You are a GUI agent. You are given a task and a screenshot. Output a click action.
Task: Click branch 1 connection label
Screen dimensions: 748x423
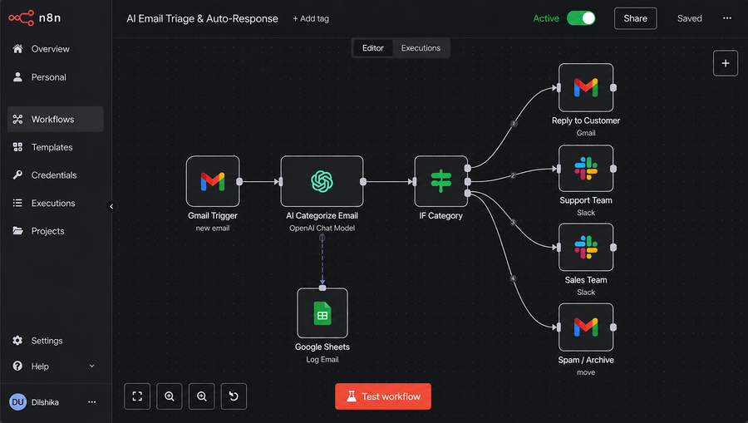tap(514, 124)
